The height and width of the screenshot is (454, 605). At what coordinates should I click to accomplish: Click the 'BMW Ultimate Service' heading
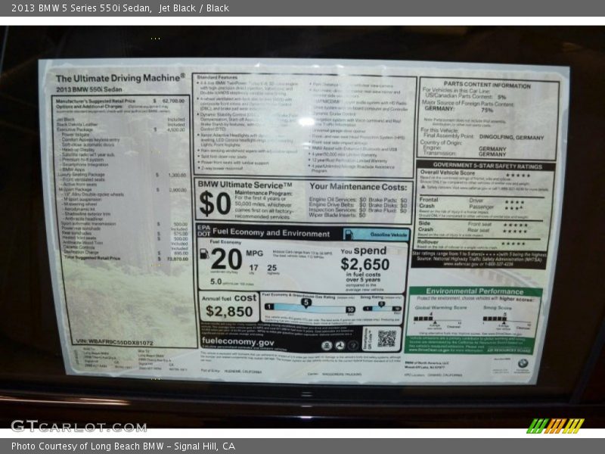pyautogui.click(x=245, y=185)
